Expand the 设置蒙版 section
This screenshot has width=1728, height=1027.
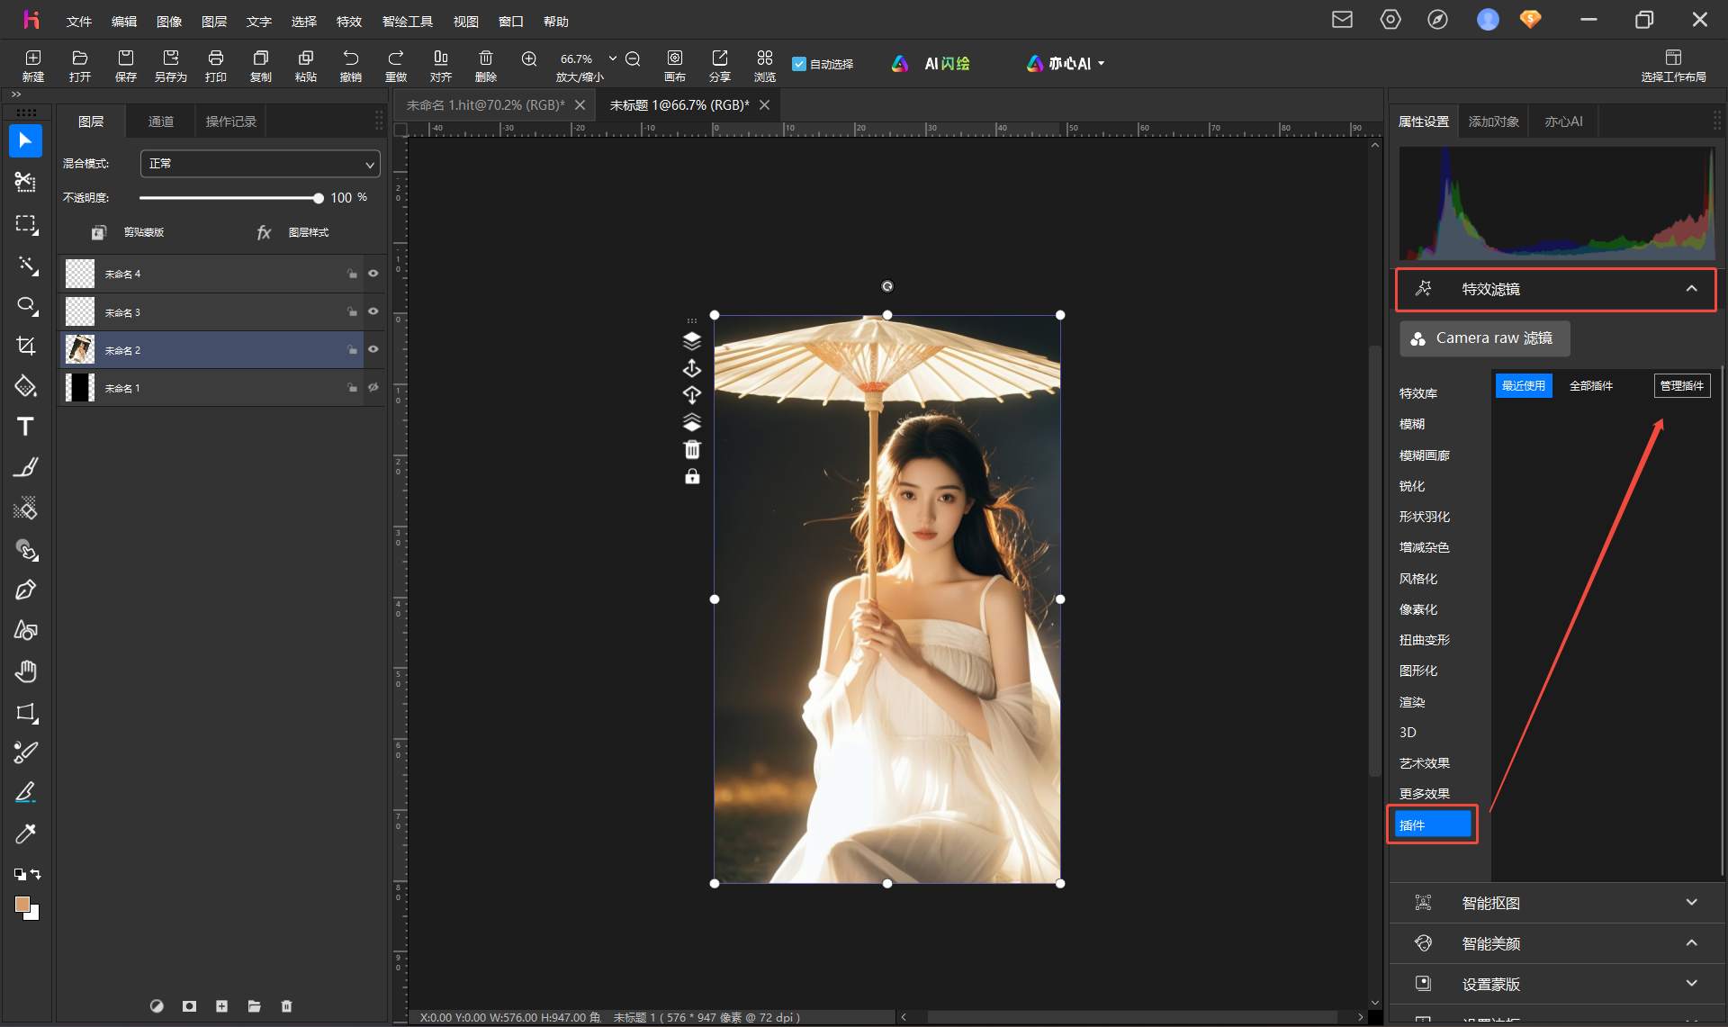(1692, 984)
